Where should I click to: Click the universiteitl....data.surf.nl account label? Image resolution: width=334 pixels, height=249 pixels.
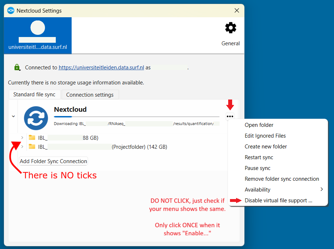[38, 47]
